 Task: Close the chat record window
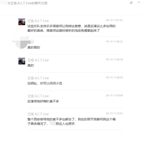click(139, 3)
